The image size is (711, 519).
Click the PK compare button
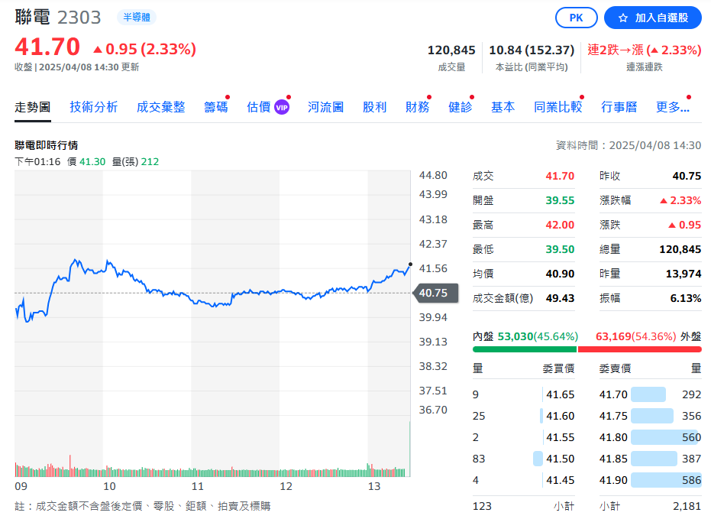576,18
